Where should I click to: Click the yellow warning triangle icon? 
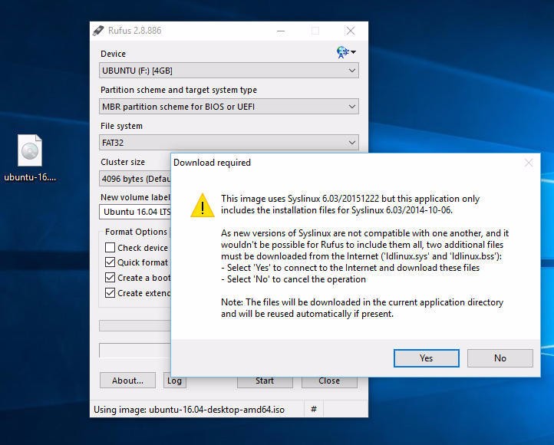click(202, 206)
